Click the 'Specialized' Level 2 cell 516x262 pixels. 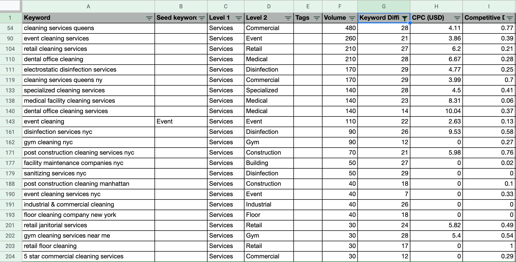click(269, 91)
